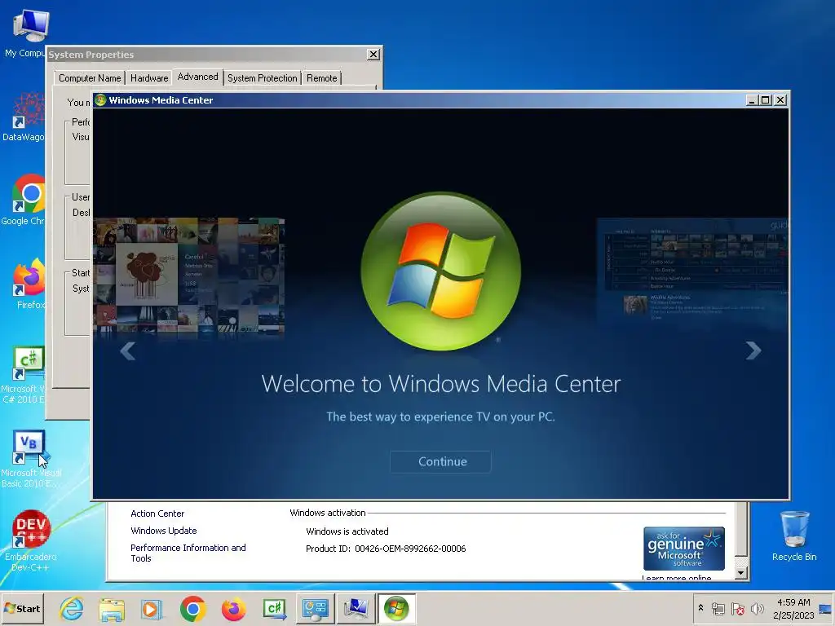Click volume speaker tray icon

click(757, 608)
